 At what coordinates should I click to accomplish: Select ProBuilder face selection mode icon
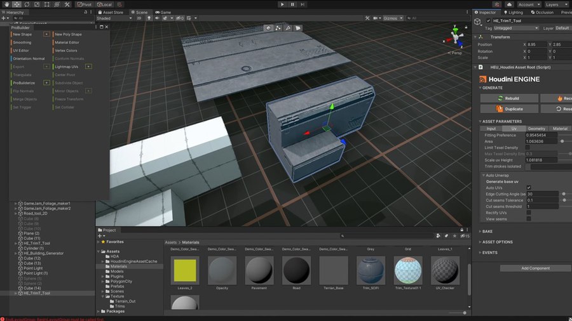pos(298,28)
